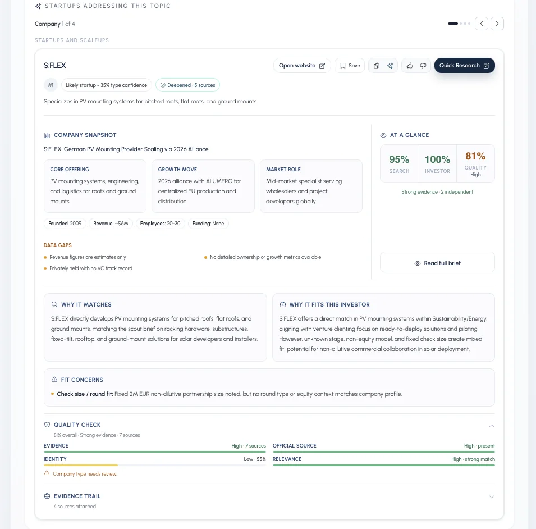Click the Strong evidence 2 independent text
Screen dimensions: 536x529
(x=437, y=192)
